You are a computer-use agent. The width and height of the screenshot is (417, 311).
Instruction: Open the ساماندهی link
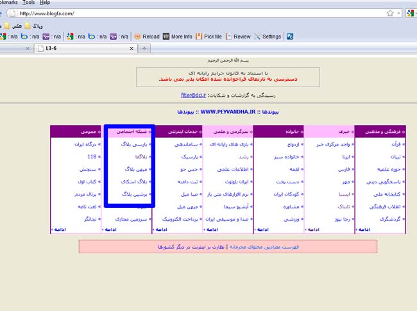186,144
